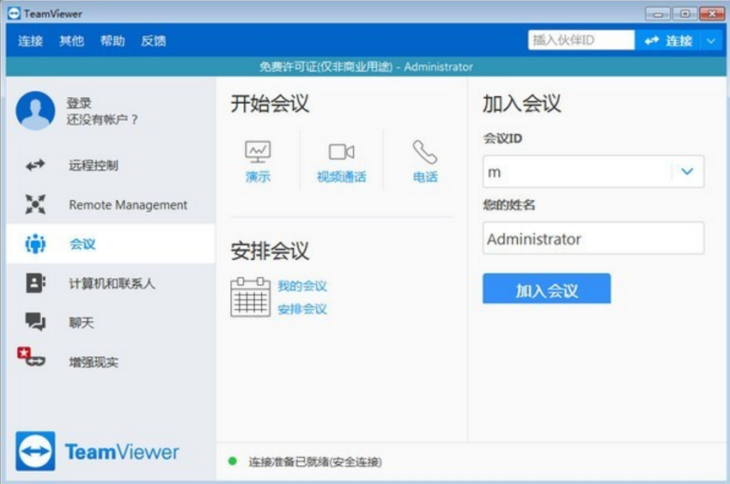Click the 安排会议 link
This screenshot has height=484, width=730.
pyautogui.click(x=301, y=309)
